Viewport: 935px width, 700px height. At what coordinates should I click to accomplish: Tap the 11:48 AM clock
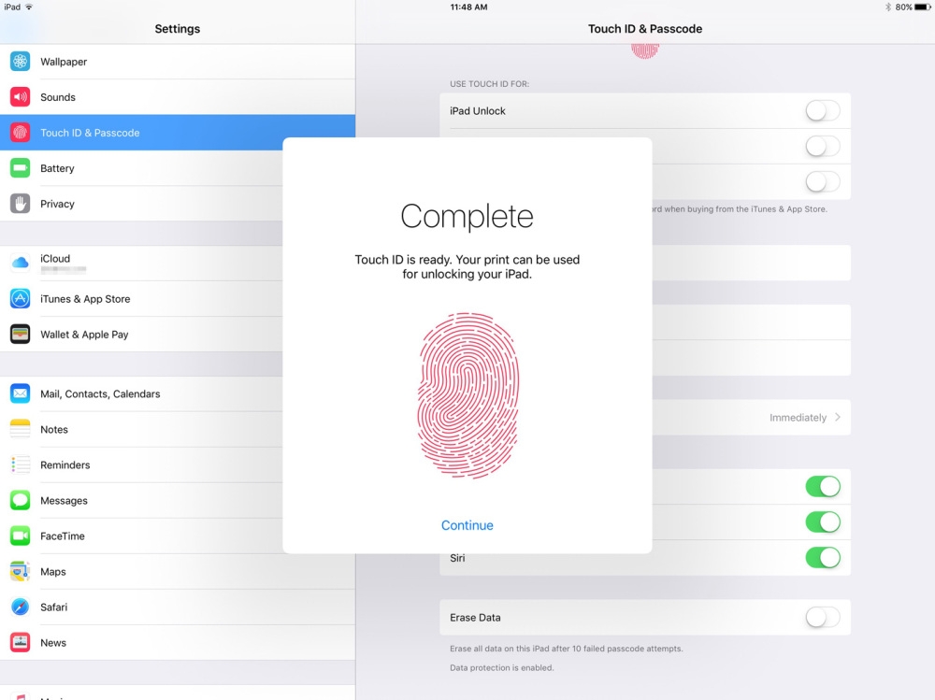click(x=468, y=7)
